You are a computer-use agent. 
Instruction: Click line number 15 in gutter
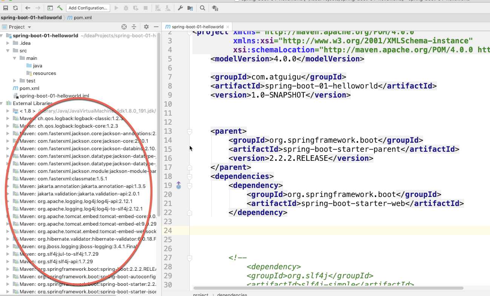coord(168,149)
